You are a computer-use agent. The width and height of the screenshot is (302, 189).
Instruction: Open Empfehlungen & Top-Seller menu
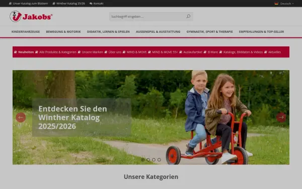pyautogui.click(x=261, y=32)
